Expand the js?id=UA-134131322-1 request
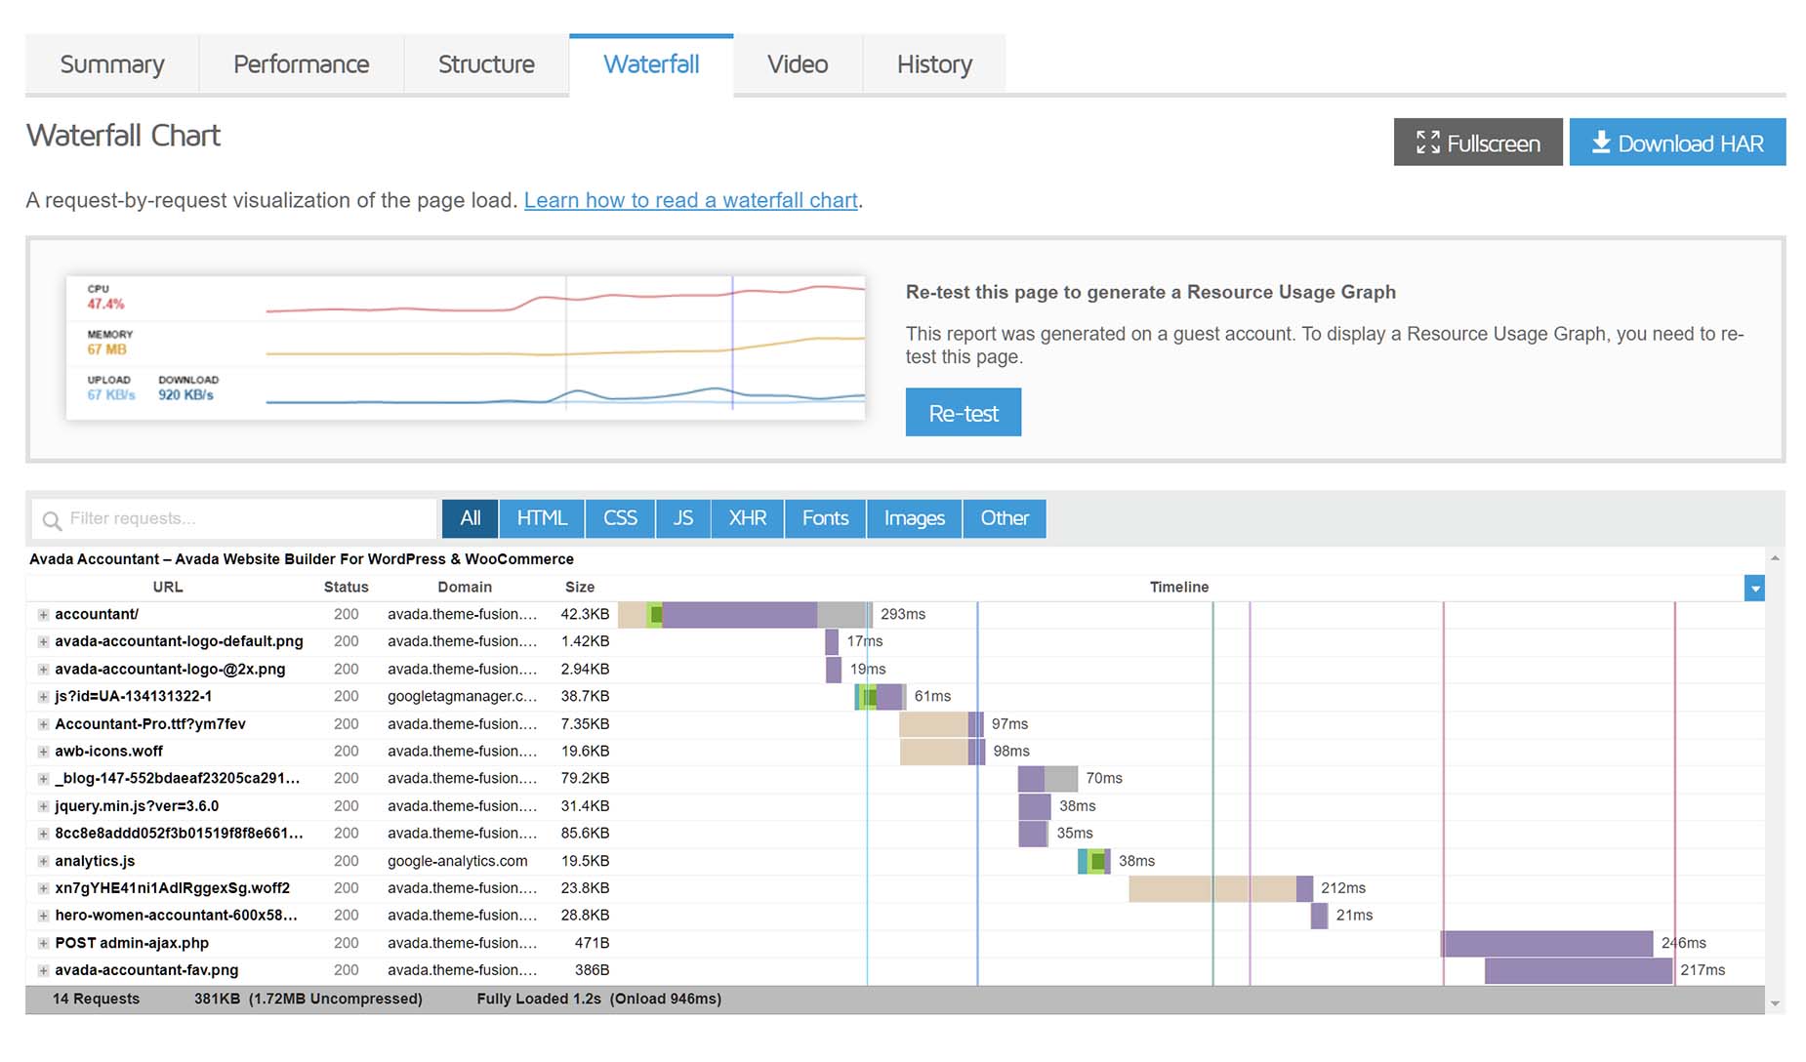This screenshot has height=1062, width=1806. (43, 697)
